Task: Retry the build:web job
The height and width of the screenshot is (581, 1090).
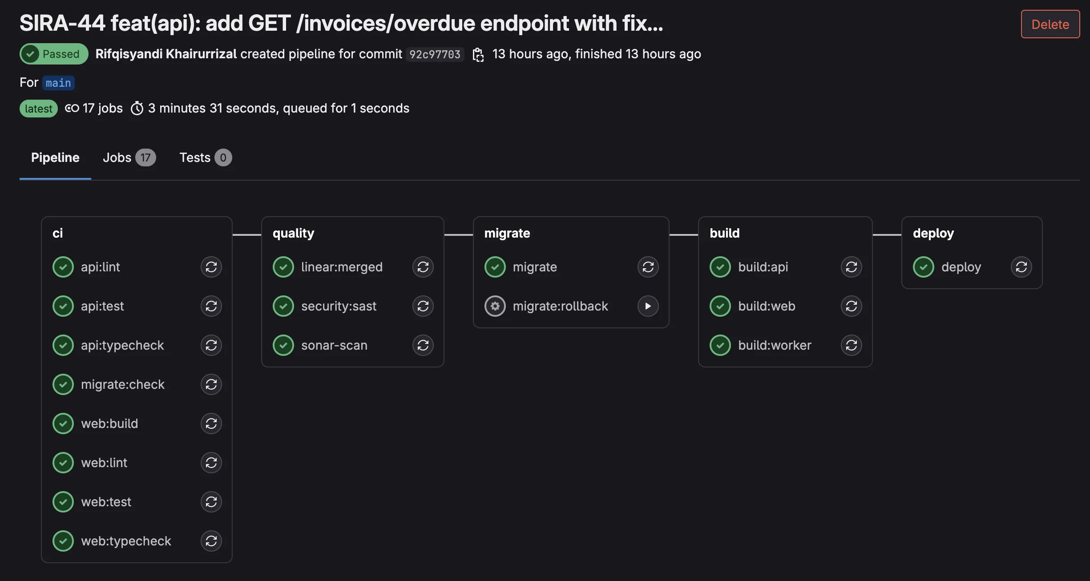Action: click(851, 306)
